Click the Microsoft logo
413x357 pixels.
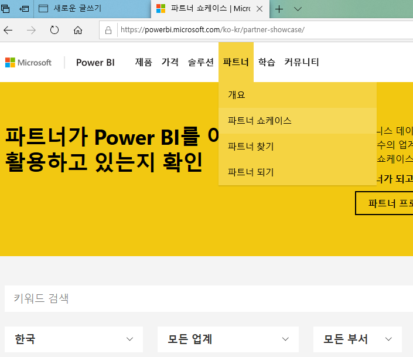click(x=29, y=63)
